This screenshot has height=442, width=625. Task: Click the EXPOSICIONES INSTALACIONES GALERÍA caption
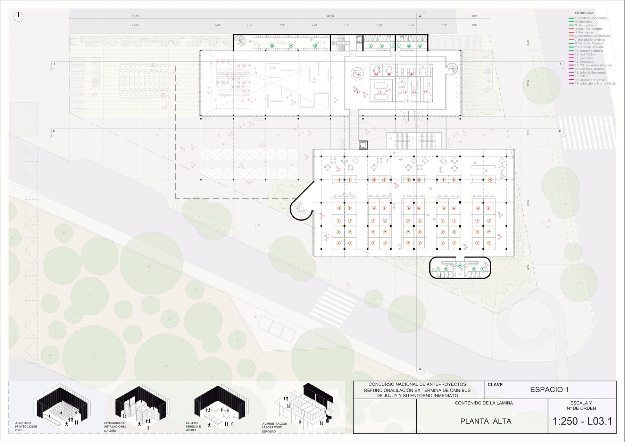(x=115, y=427)
